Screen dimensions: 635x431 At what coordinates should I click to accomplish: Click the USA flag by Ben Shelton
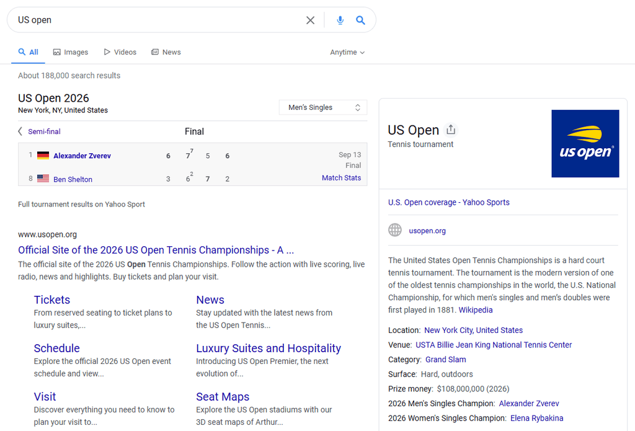[43, 178]
